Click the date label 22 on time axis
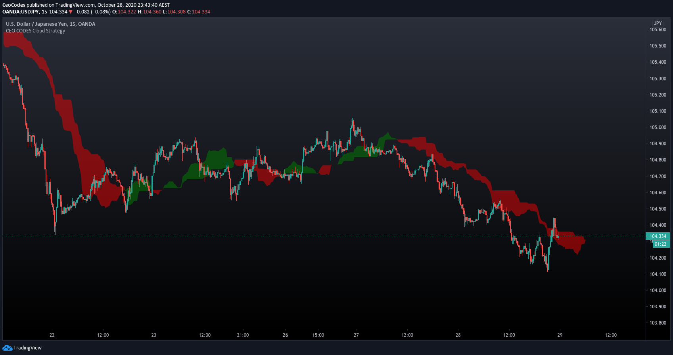Image resolution: width=673 pixels, height=355 pixels. click(52, 335)
